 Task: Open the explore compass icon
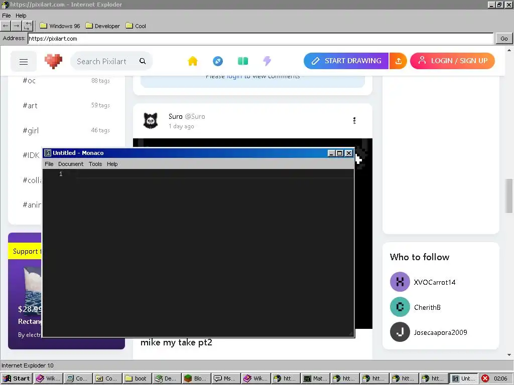[218, 61]
